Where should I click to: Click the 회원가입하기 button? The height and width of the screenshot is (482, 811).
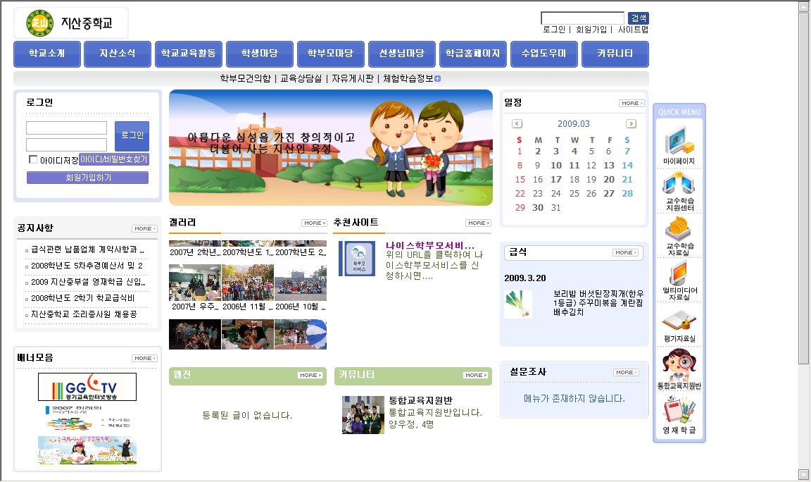(x=87, y=178)
